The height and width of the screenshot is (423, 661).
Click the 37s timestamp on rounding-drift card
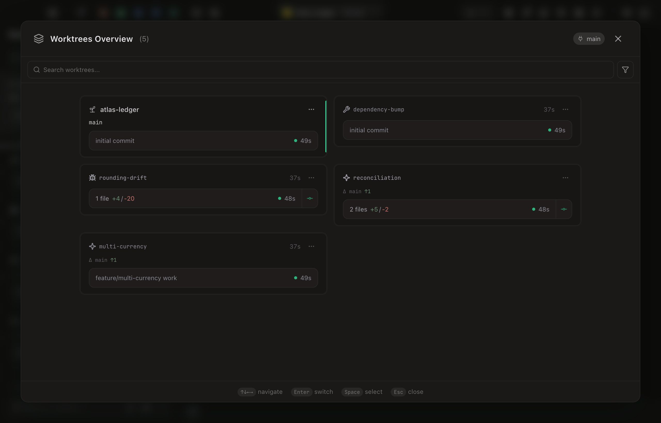click(295, 178)
